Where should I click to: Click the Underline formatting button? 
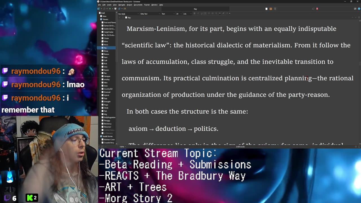pyautogui.click(x=202, y=13)
